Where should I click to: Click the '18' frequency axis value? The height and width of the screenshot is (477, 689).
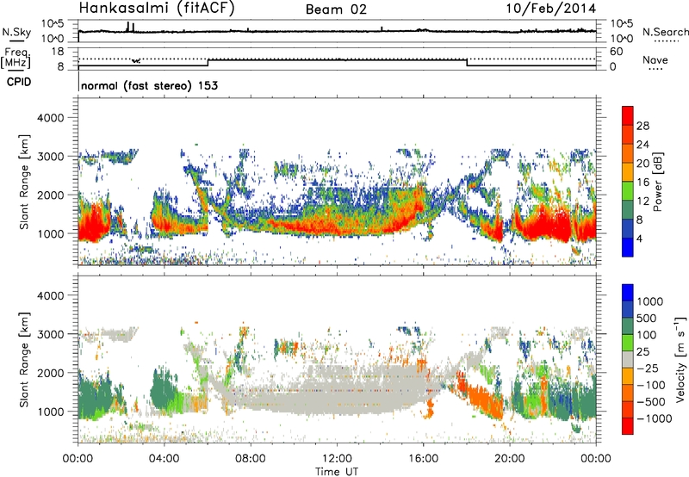click(x=58, y=52)
